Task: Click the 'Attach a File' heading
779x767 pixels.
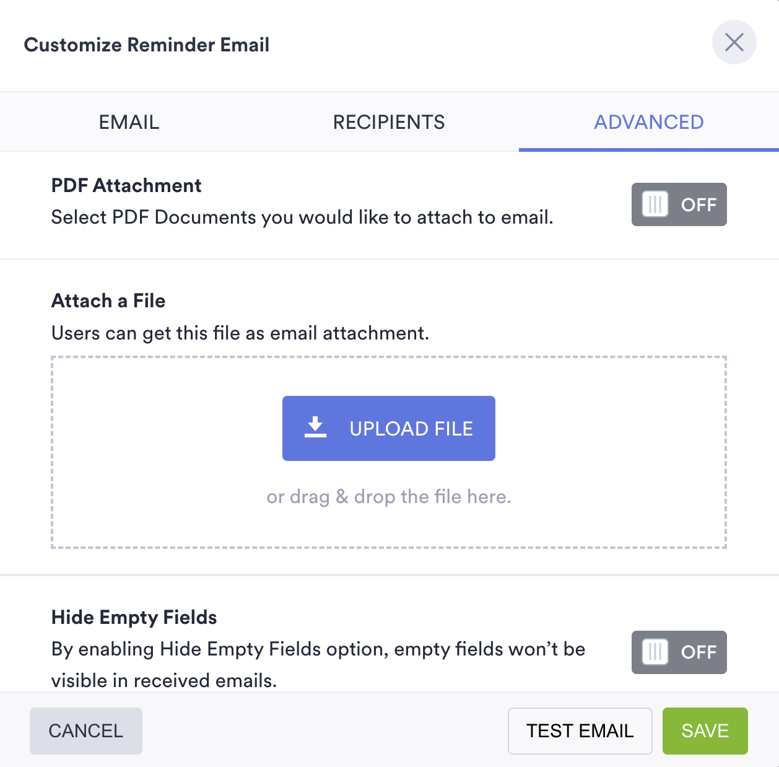Action: coord(108,300)
